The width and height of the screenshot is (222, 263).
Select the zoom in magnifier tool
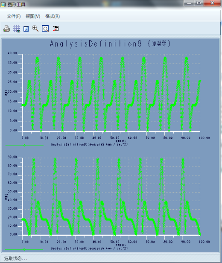(x=35, y=29)
